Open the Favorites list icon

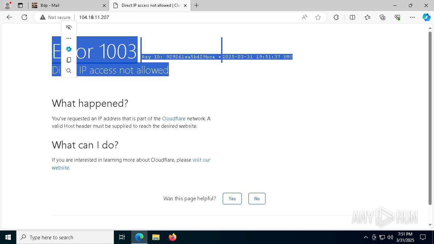click(368, 17)
